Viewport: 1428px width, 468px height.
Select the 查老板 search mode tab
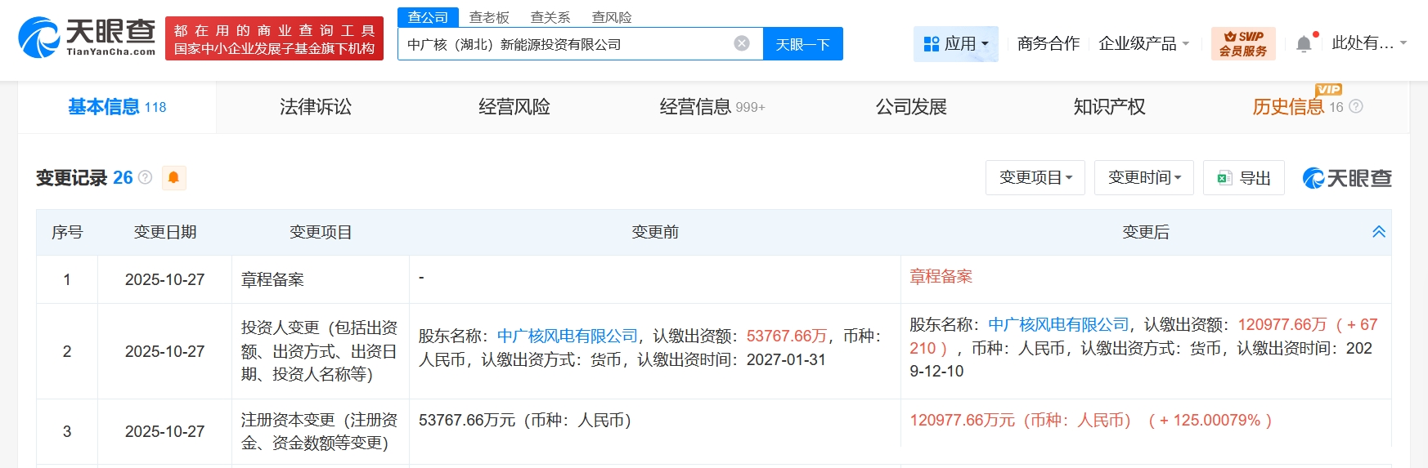(489, 17)
